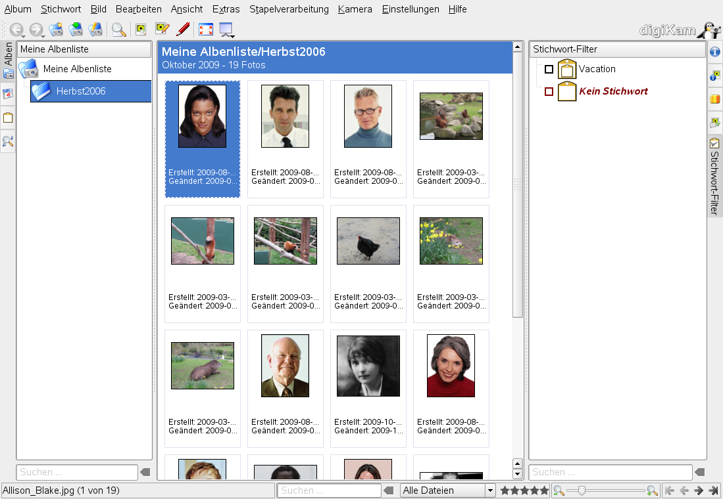Viewport: 723px width, 499px height.
Task: Select the man with black tie thumbnail
Action: [286, 116]
